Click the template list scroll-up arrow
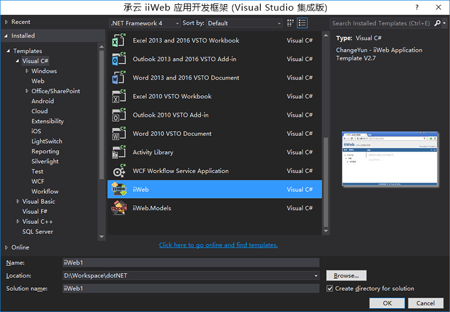The image size is (450, 312). coord(326,35)
